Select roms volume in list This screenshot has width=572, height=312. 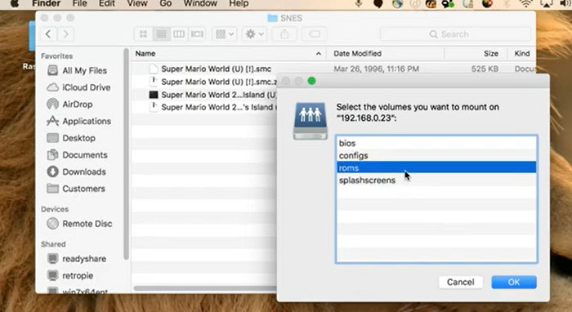point(436,167)
